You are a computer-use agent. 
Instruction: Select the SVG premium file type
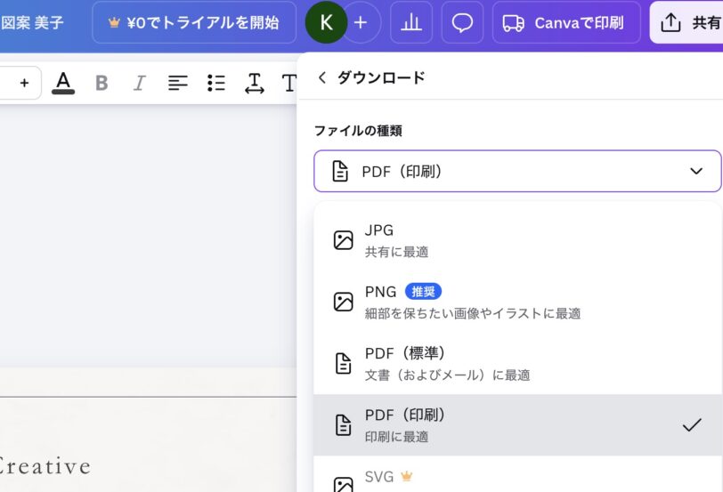(517, 480)
